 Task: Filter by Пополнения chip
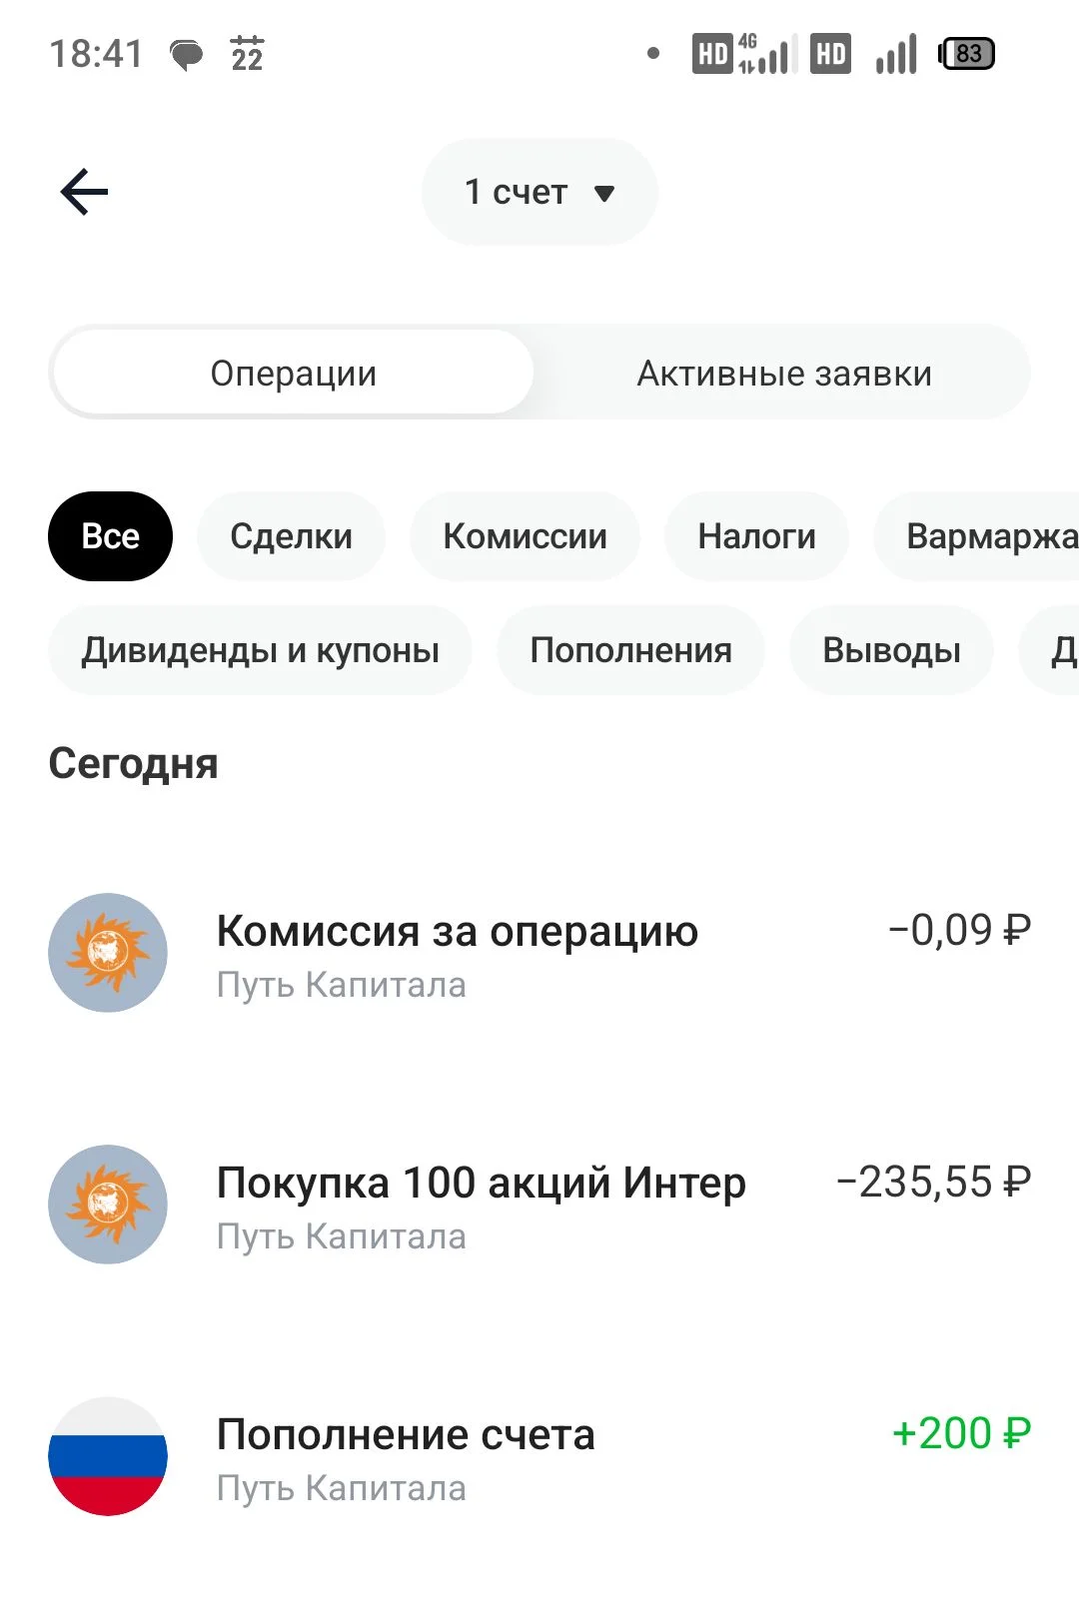[630, 650]
